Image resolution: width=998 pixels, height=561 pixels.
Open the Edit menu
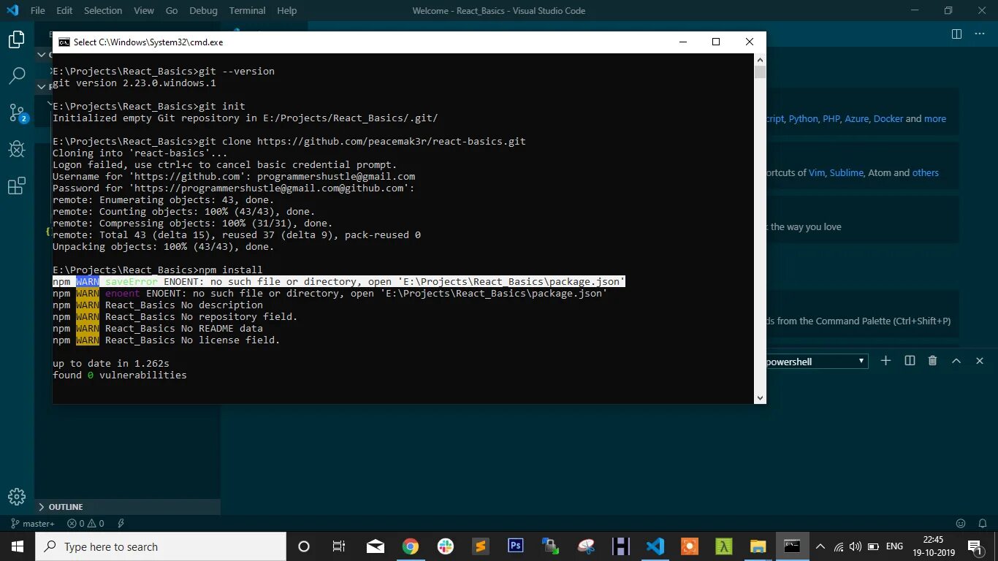coord(64,10)
